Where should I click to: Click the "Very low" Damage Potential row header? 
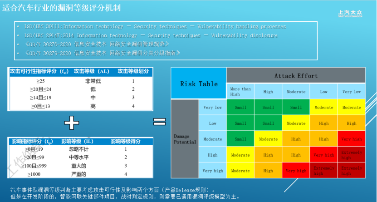point(212,107)
